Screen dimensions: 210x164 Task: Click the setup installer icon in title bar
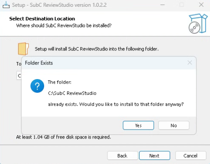pyautogui.click(x=6, y=5)
